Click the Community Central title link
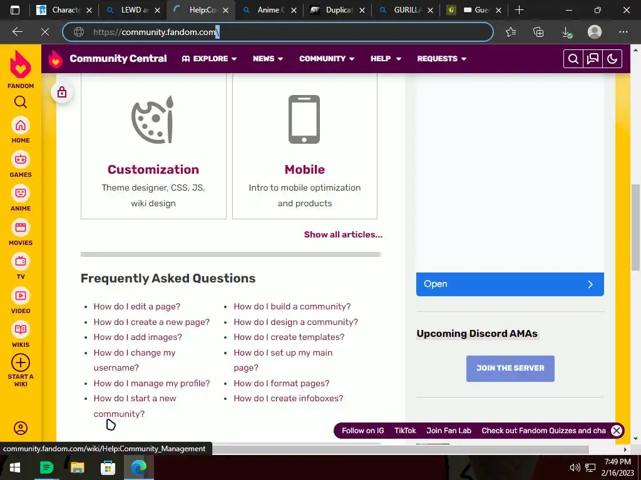This screenshot has height=480, width=641. point(118,59)
